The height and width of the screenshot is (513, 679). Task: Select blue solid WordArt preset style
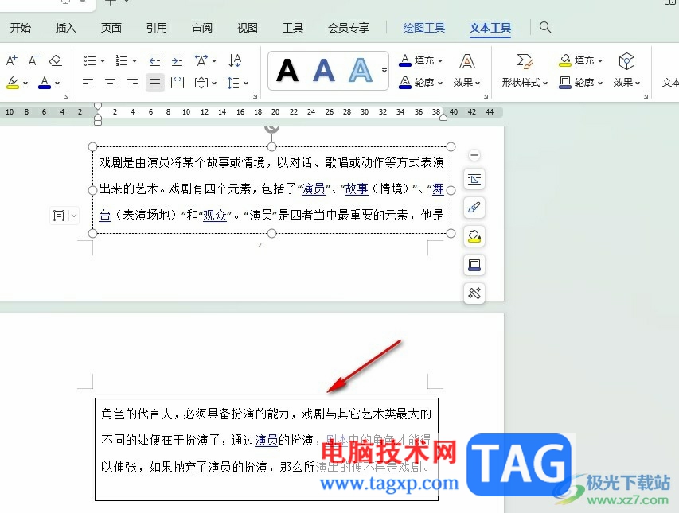coord(324,71)
